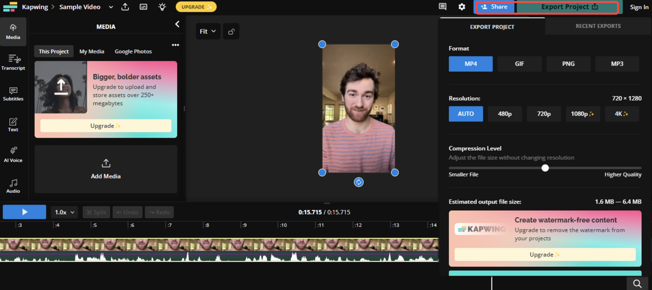Image resolution: width=652 pixels, height=290 pixels.
Task: Click Kapwing breadcrumb link
Action: coord(35,7)
